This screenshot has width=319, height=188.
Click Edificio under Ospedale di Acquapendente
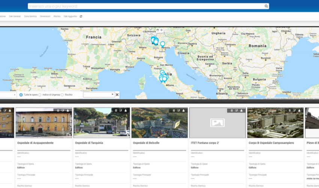point(21,168)
